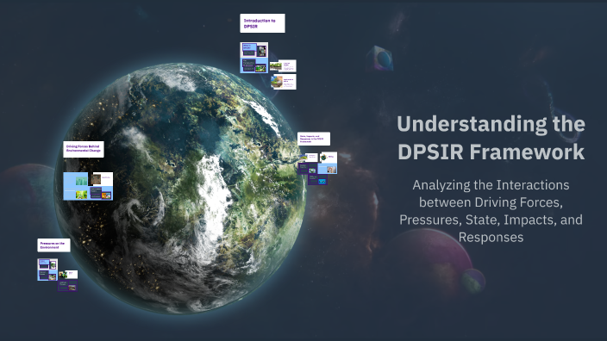This screenshot has height=341, width=607.
Task: Open the dark purple bottom slide under Pressures
Action: pyautogui.click(x=67, y=286)
